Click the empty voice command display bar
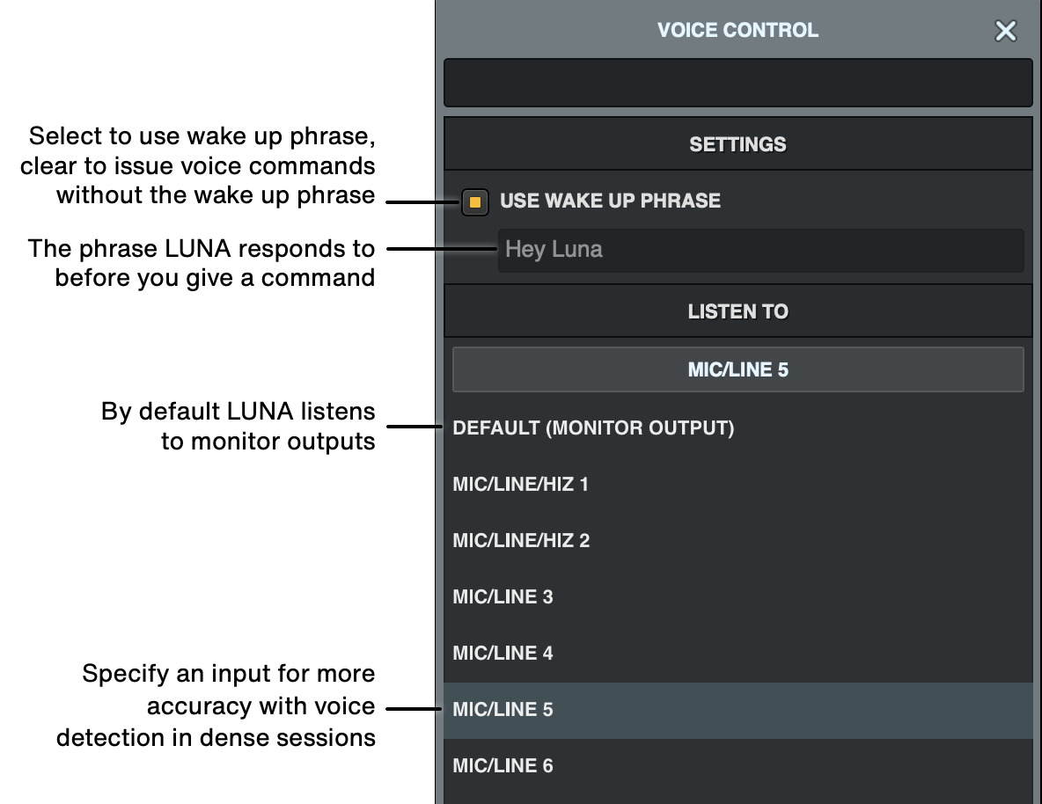The image size is (1042, 804). click(x=737, y=82)
